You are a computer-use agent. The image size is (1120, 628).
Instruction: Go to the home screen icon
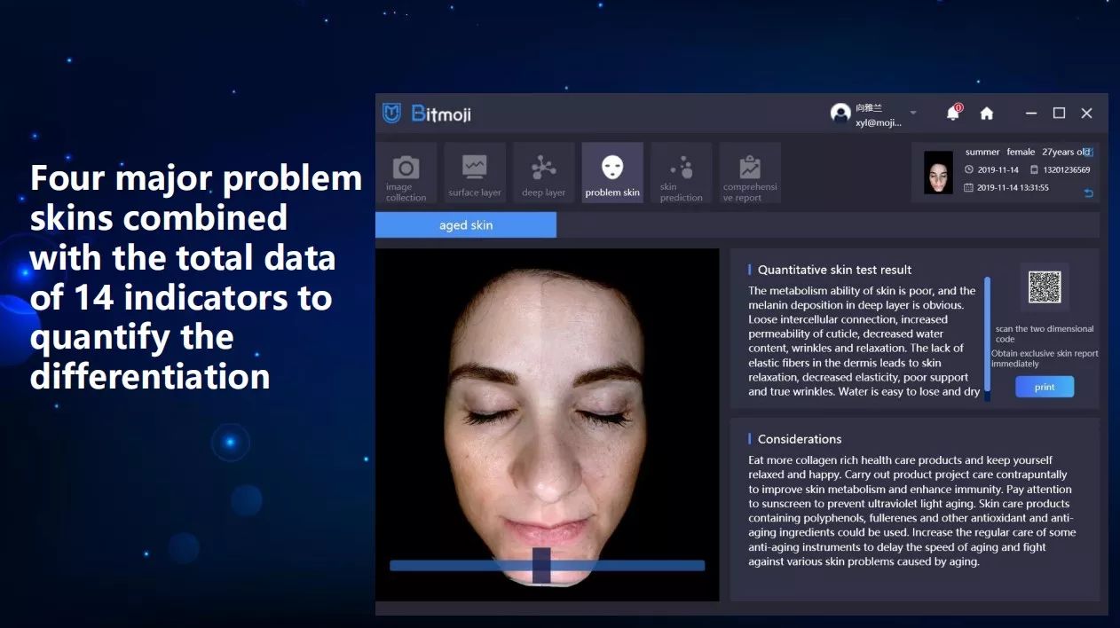(986, 114)
